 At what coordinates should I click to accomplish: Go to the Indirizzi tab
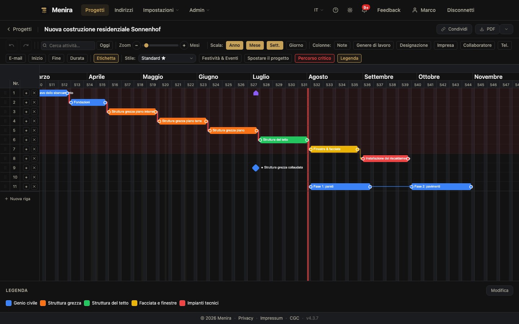tap(124, 10)
